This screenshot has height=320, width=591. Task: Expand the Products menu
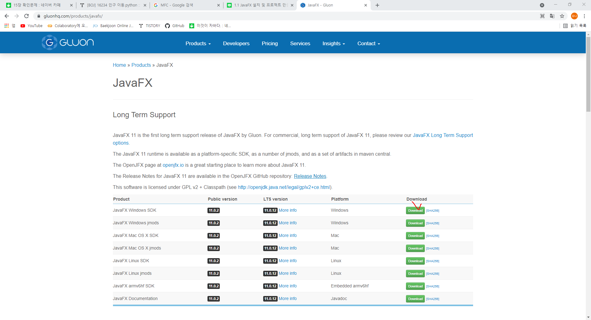[x=198, y=44]
